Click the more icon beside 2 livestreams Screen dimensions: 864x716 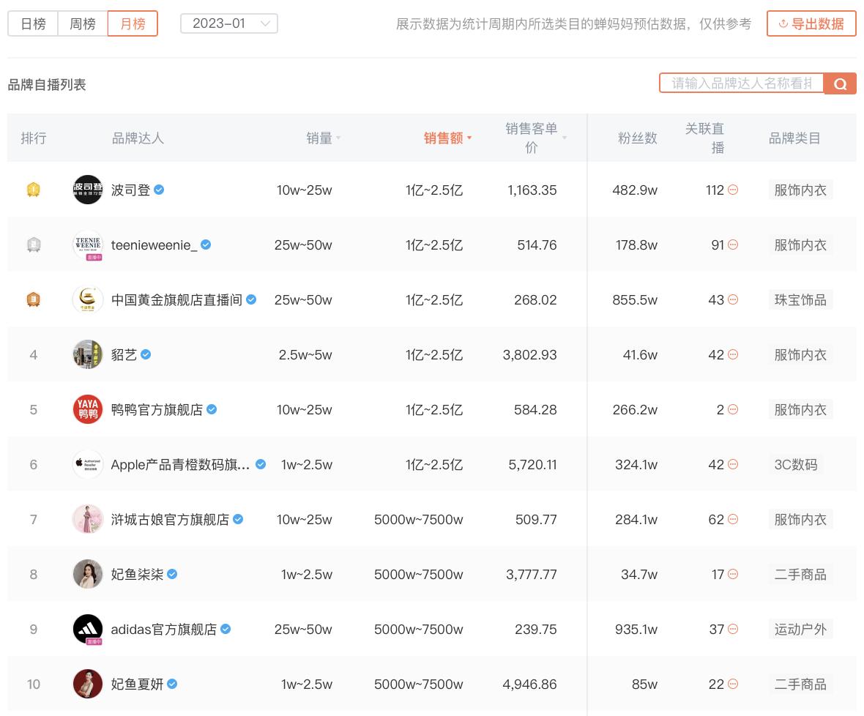(x=733, y=409)
